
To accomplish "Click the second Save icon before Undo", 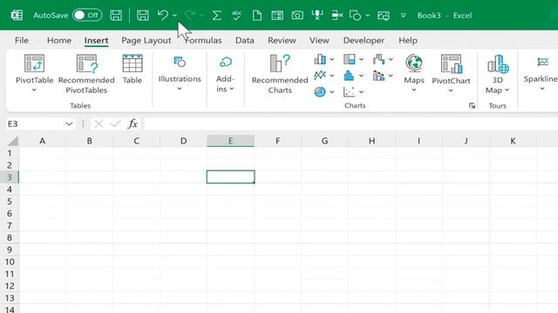I will point(143,16).
